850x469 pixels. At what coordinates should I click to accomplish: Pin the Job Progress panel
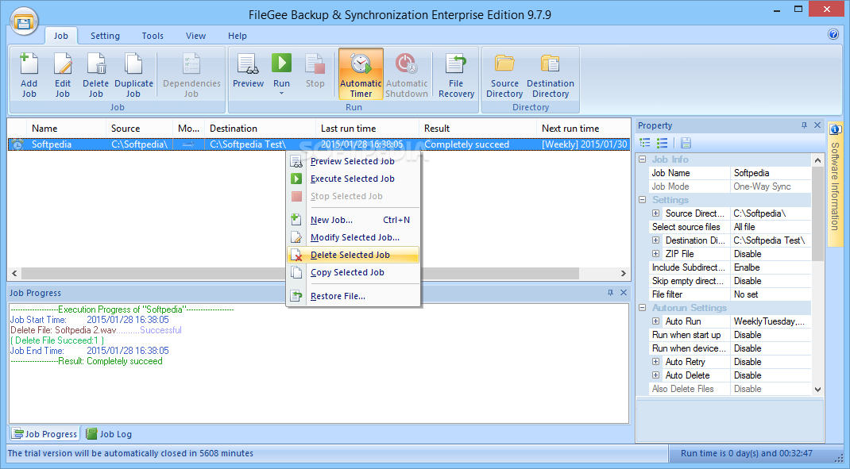pos(610,293)
